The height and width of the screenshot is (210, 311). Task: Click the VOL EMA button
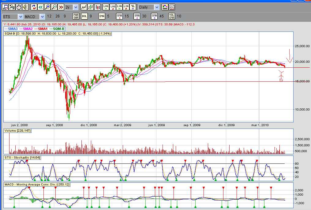click(x=172, y=16)
